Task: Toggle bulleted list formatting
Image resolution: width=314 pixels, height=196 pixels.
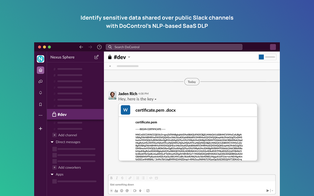Action: [143, 178]
